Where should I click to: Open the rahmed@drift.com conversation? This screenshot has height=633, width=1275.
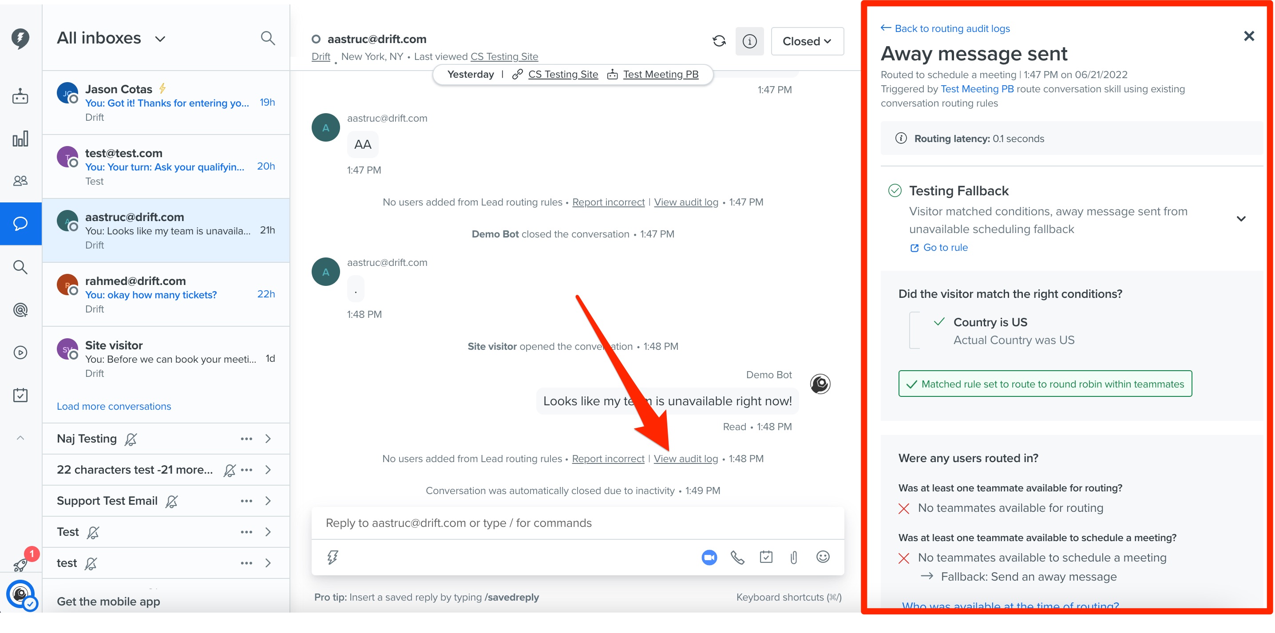(x=166, y=295)
